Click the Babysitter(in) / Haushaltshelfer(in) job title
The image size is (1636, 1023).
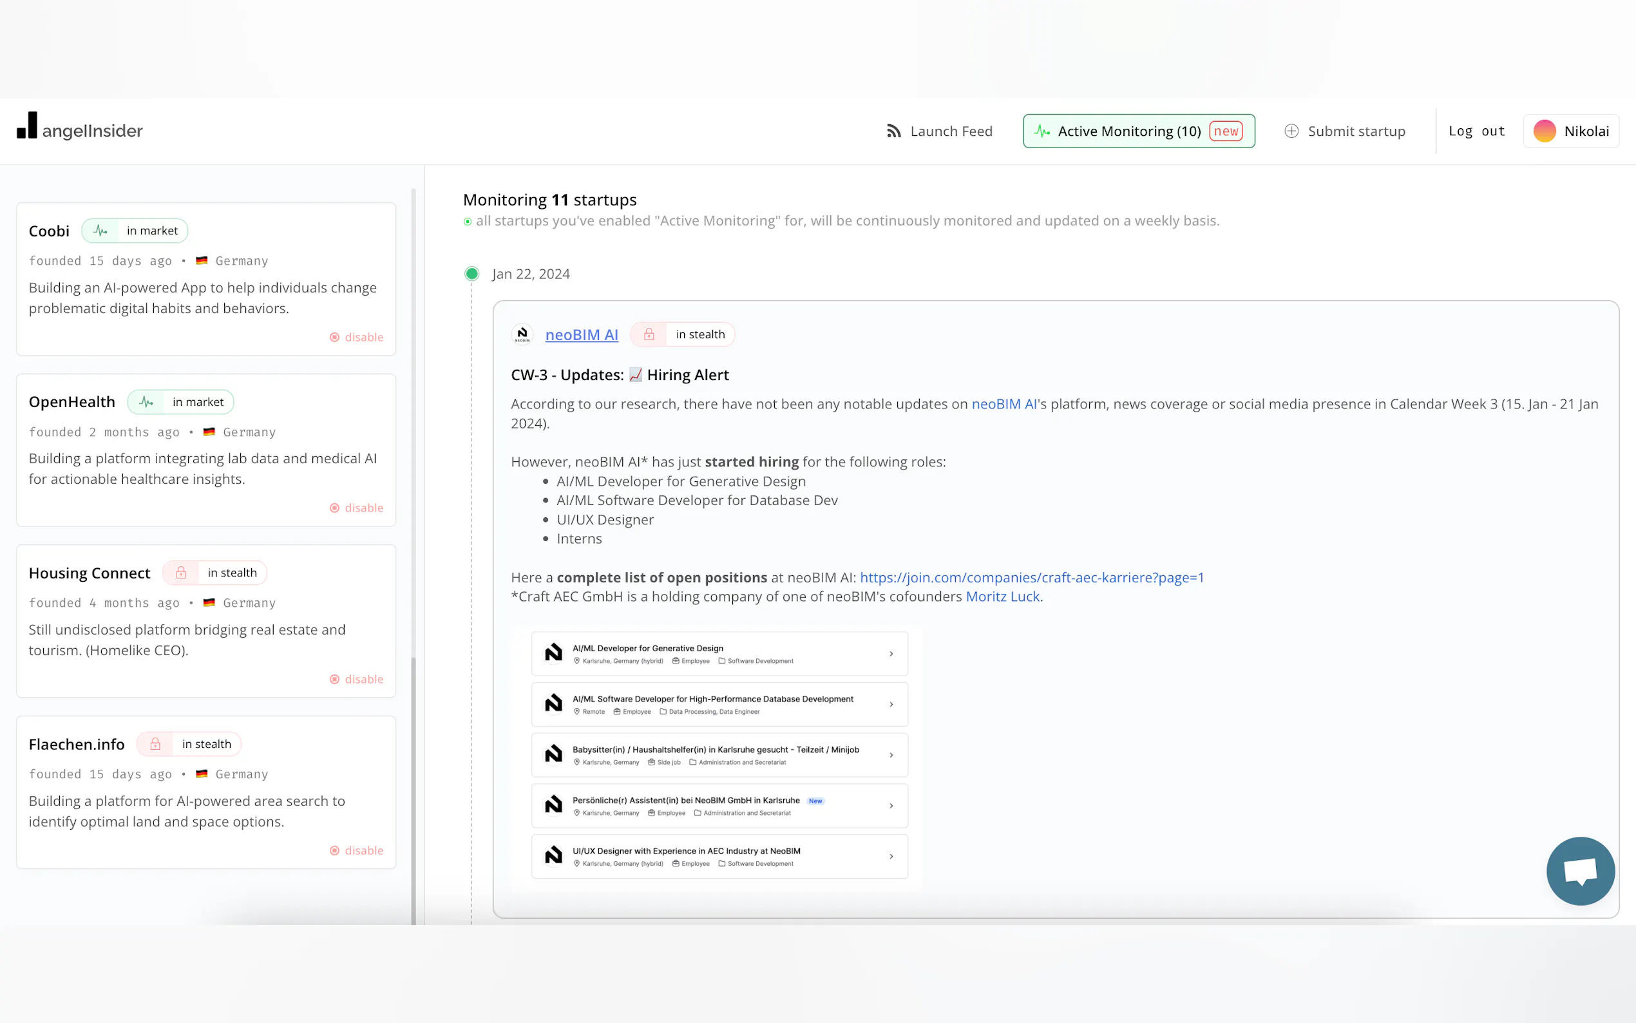pyautogui.click(x=716, y=750)
